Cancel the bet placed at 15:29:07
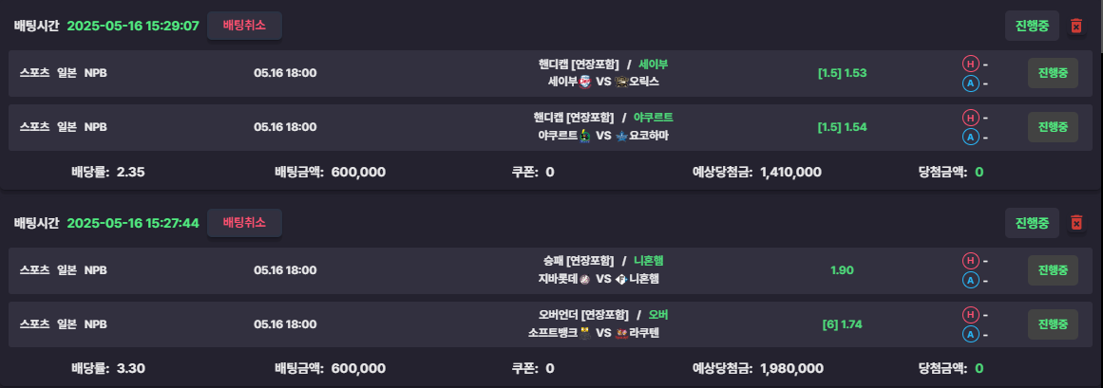Screen dimensions: 1103x388 click(x=245, y=26)
